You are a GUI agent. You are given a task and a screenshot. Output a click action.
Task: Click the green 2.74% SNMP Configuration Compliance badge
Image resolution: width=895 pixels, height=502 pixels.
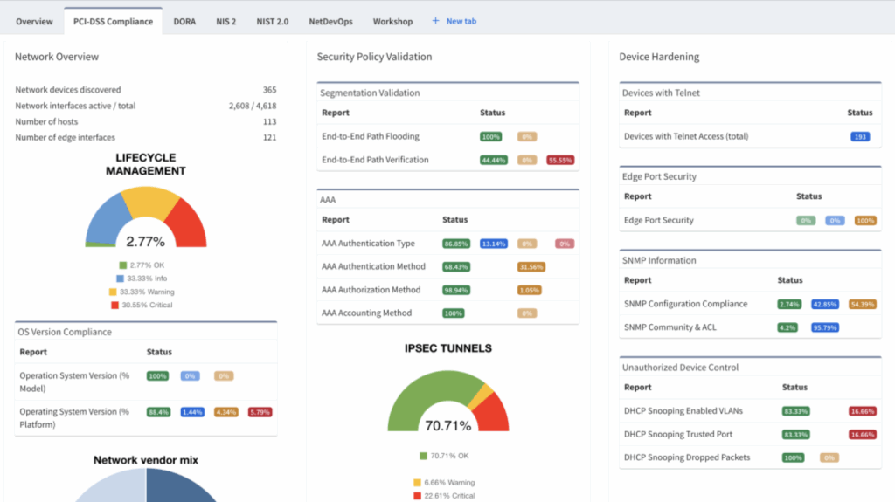[x=789, y=305]
